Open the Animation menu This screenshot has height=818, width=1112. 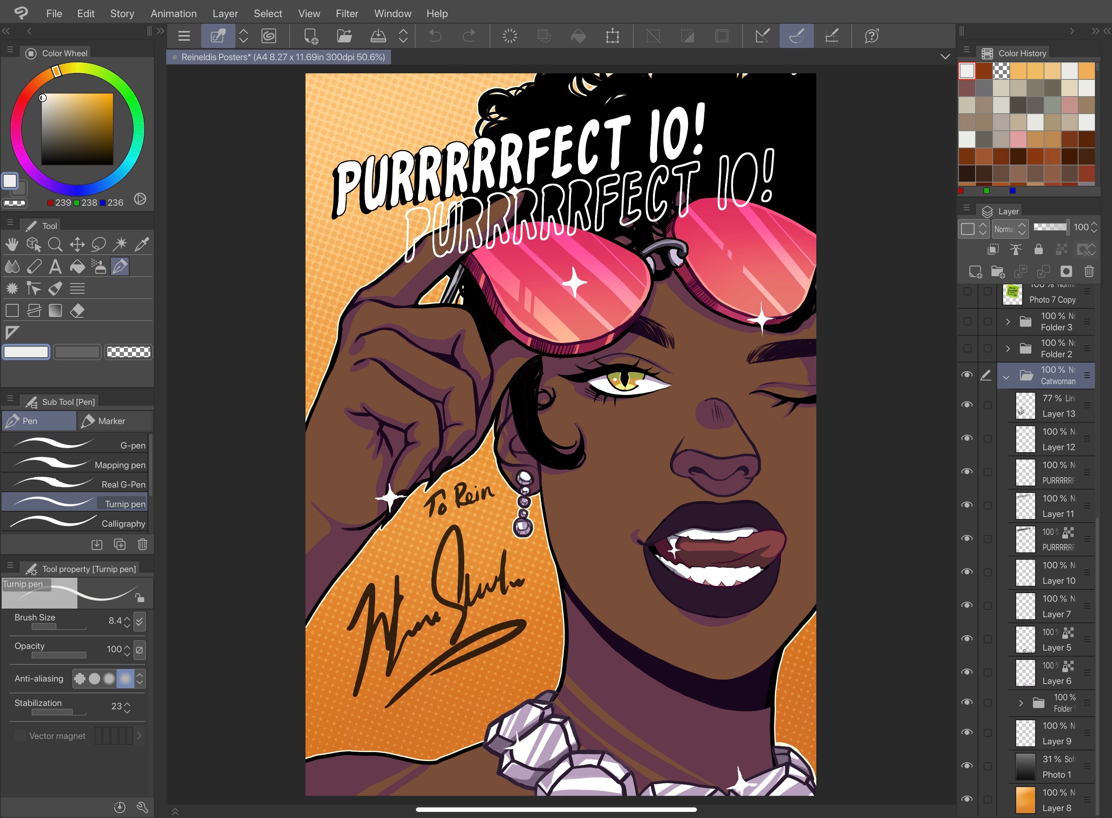tap(173, 13)
